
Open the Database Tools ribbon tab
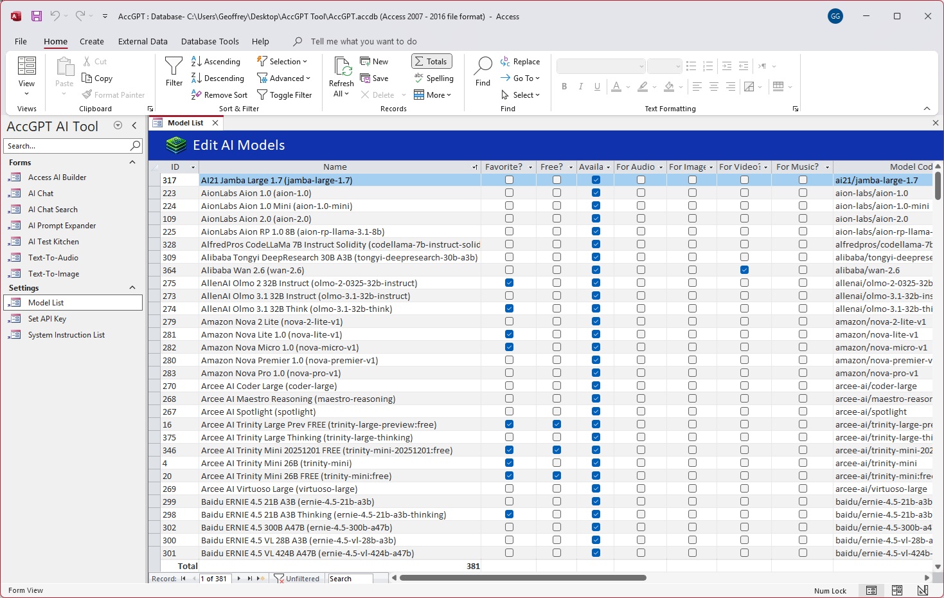[209, 41]
